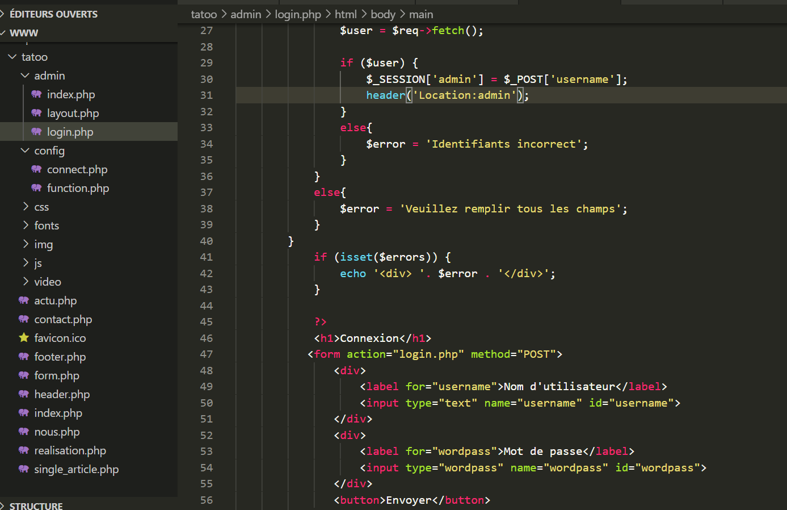Click the PHP icon beside login.php
This screenshot has width=787, height=510.
[x=36, y=132]
